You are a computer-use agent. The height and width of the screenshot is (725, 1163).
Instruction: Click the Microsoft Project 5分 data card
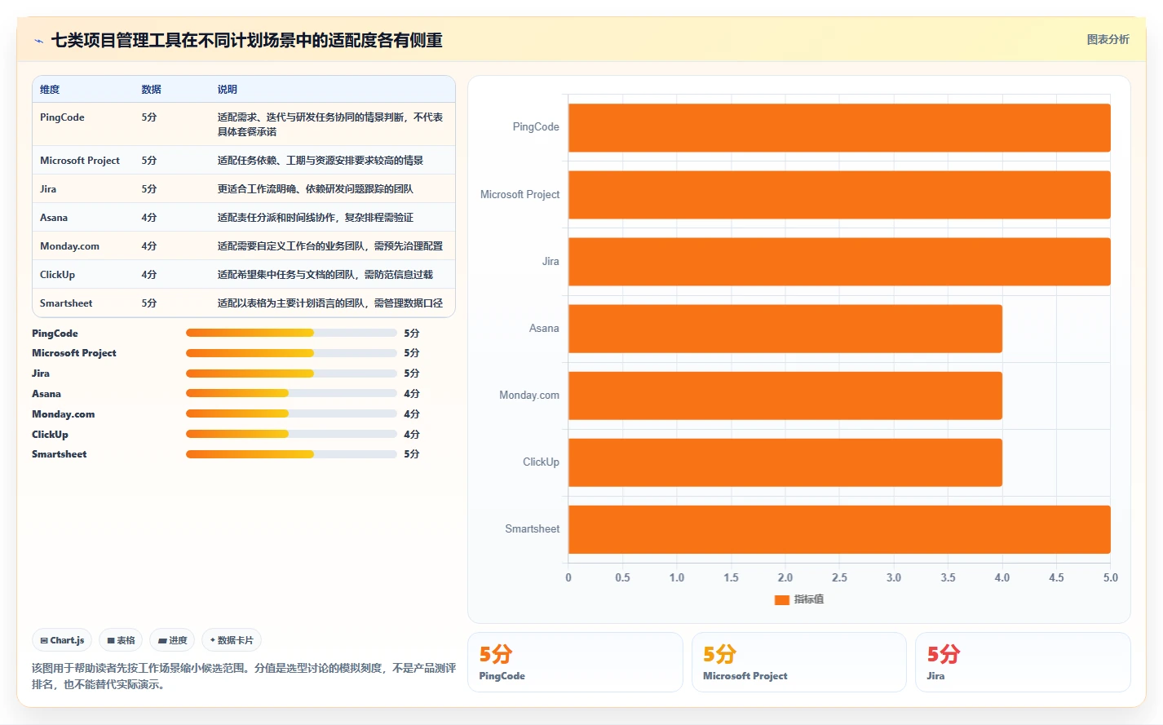pyautogui.click(x=799, y=662)
